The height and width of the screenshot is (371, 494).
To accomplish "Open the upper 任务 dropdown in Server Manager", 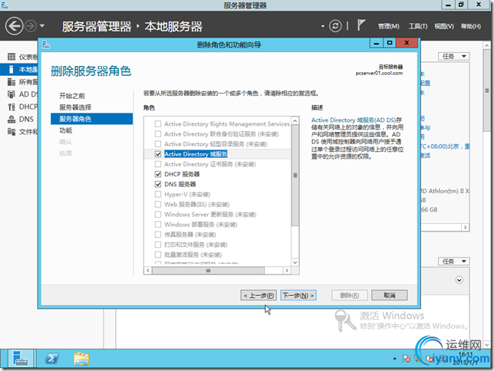I will (x=453, y=57).
